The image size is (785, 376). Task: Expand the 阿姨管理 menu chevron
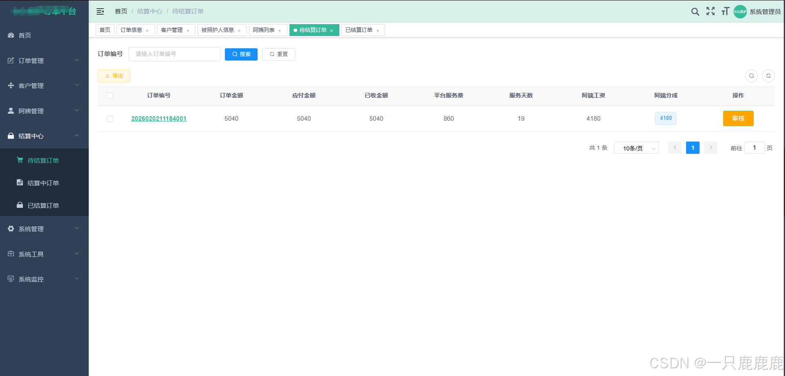[77, 110]
